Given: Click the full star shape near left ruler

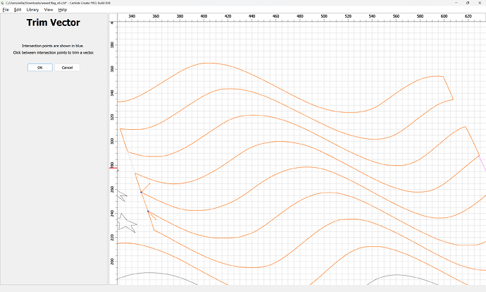Looking at the screenshot, I should [127, 223].
